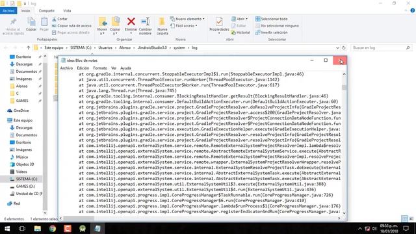Image resolution: width=416 pixels, height=234 pixels.
Task: Switch to the Inicio ribbon tab
Action: tap(25, 10)
